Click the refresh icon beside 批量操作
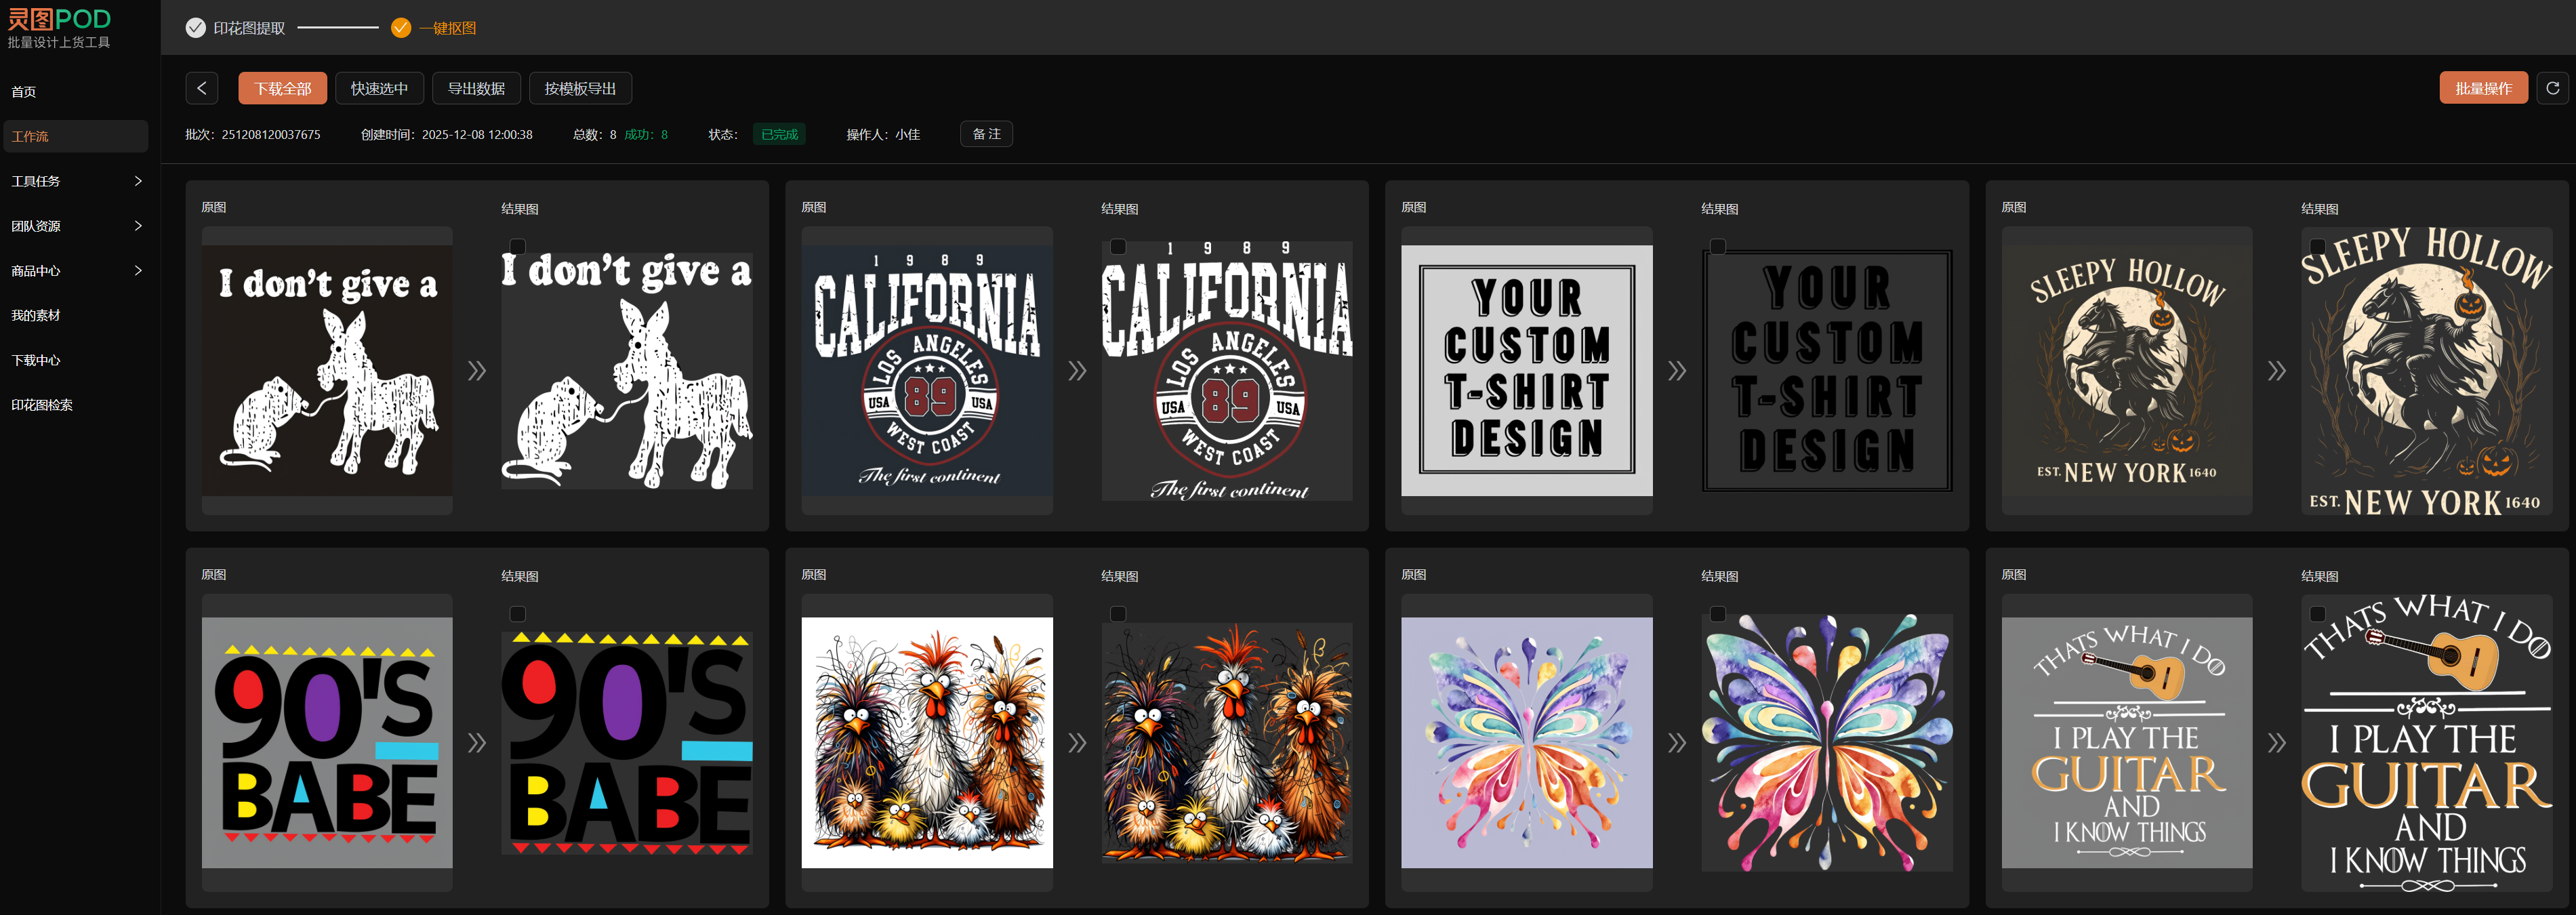Screen dimensions: 2576x915 point(2552,88)
